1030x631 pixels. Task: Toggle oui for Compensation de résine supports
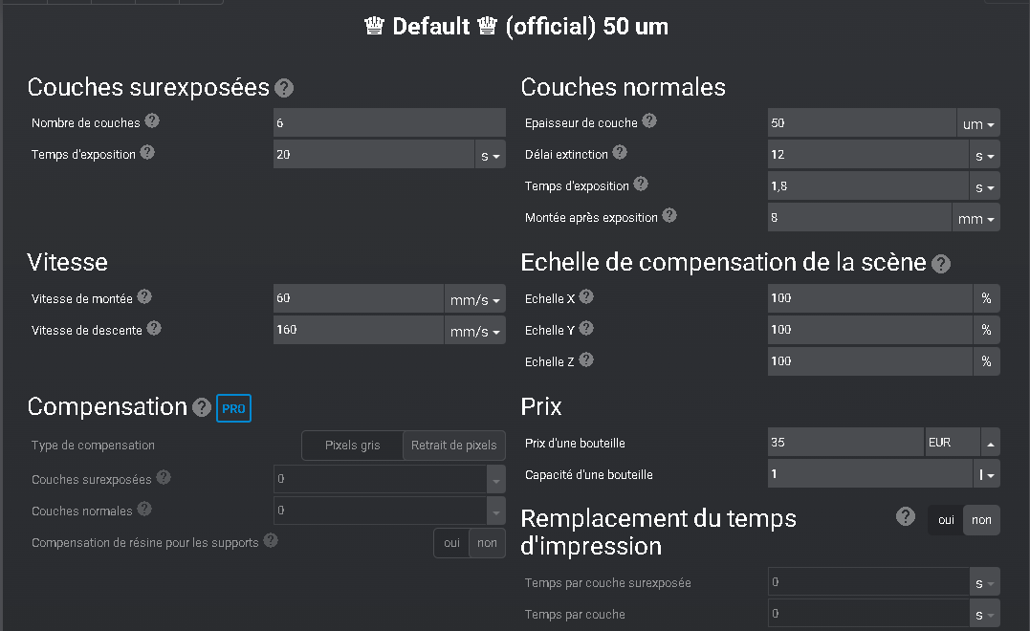coord(451,543)
